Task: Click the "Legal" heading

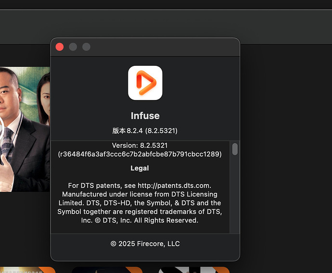Action: pos(140,168)
